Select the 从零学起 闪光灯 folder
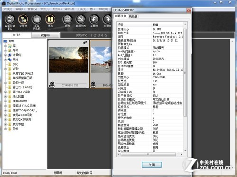This screenshot has width=237, height=177. coord(23,74)
